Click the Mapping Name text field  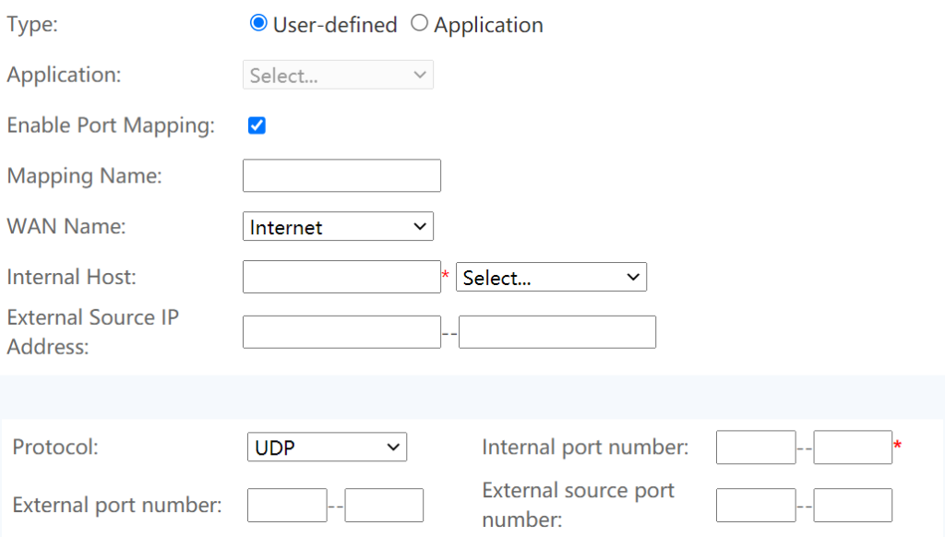(x=341, y=175)
